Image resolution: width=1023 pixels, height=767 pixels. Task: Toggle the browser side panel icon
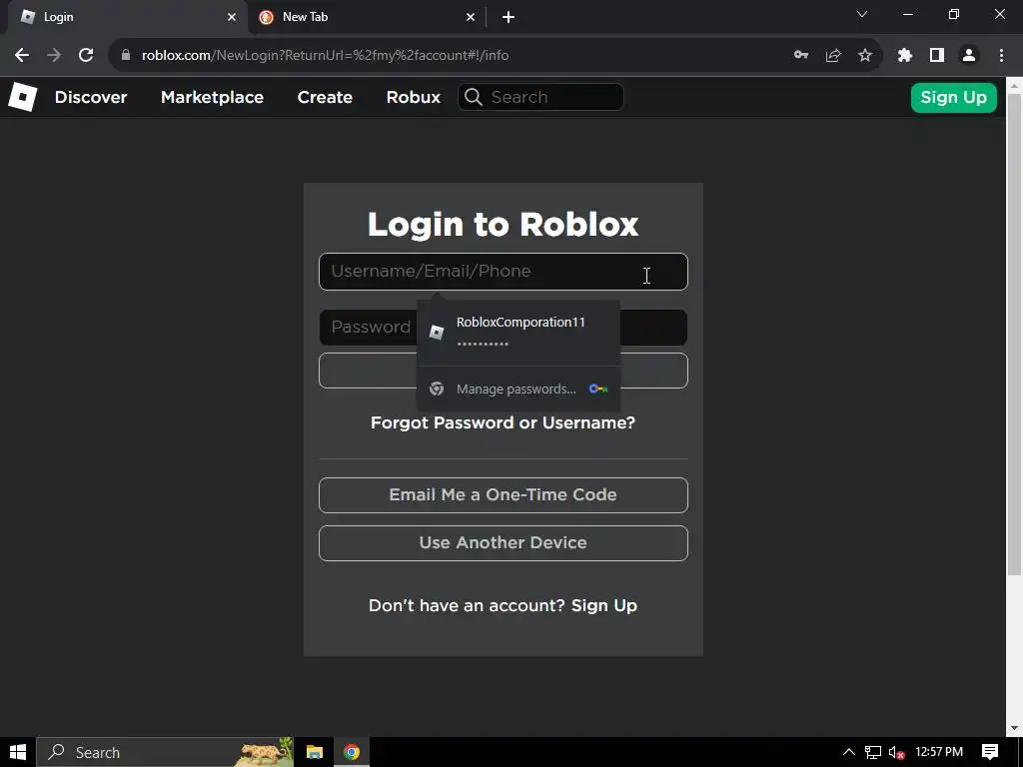[937, 55]
